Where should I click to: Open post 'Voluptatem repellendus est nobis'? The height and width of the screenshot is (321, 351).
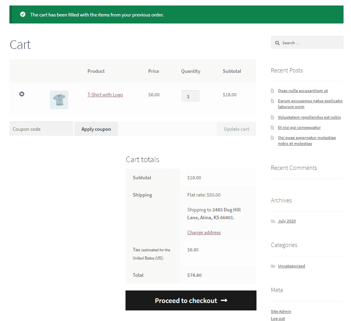point(309,117)
